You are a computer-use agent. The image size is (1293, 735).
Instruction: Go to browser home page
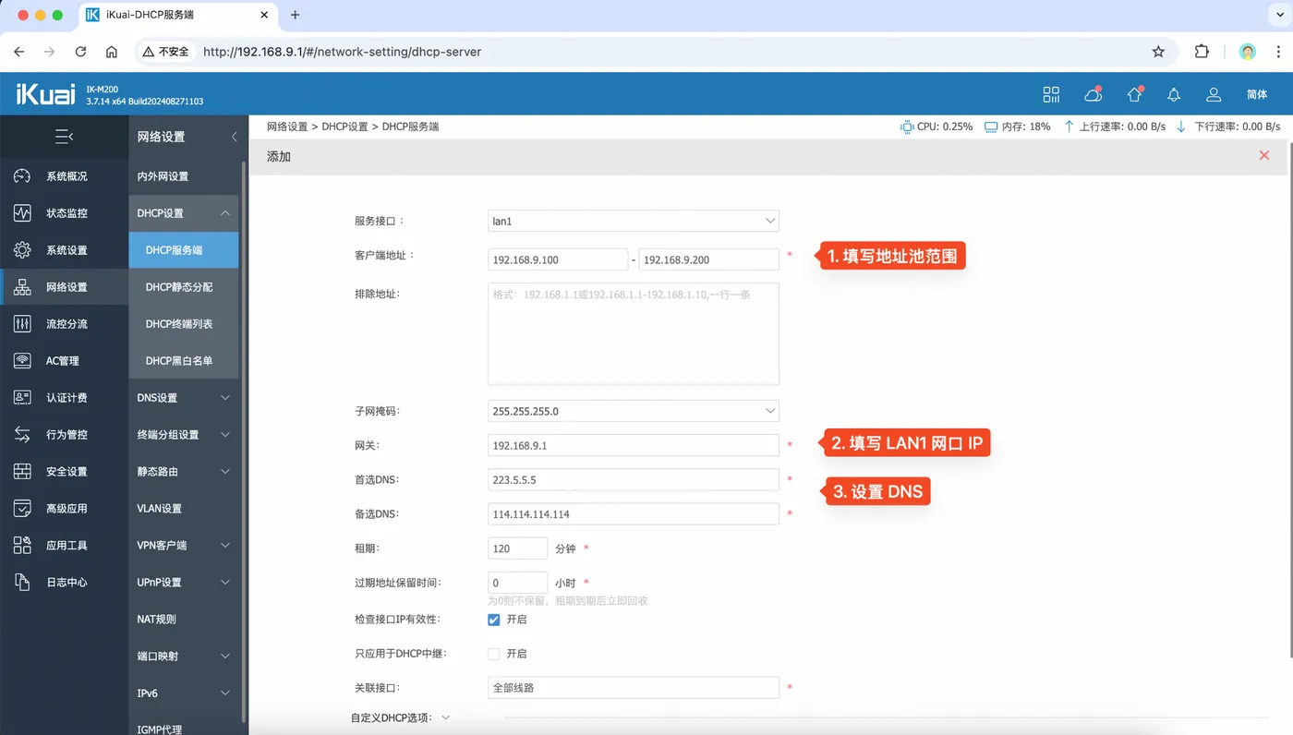tap(112, 52)
